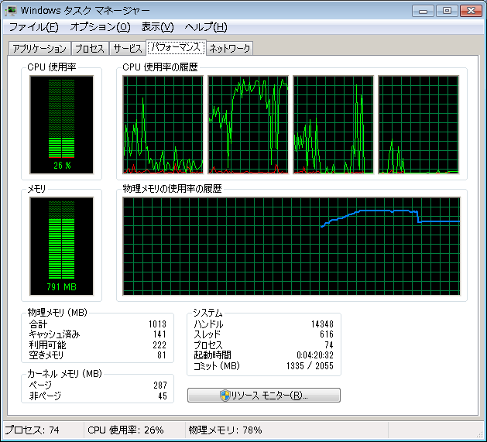Click the 物理メモリ (MB) group label
This screenshot has height=442, width=487.
[57, 312]
